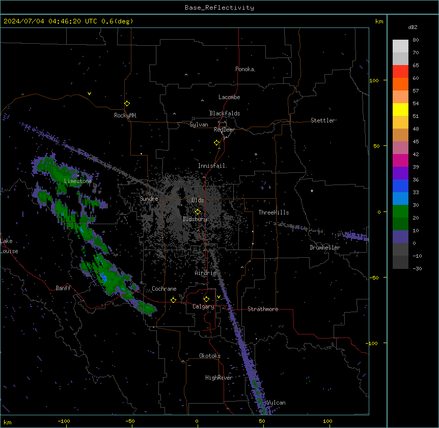Click the yellow diamond marker near Cochrane

coord(173,300)
